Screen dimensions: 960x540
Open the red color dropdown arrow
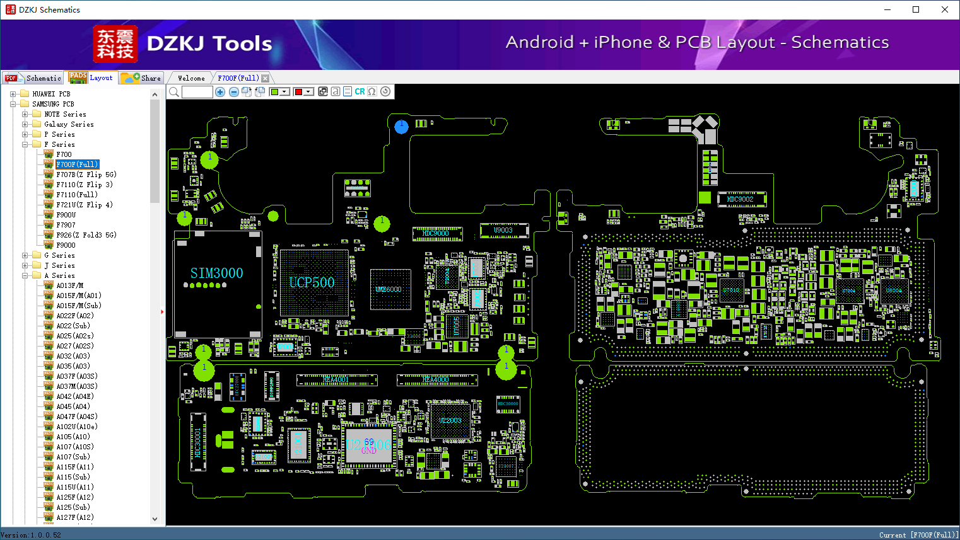pyautogui.click(x=309, y=92)
